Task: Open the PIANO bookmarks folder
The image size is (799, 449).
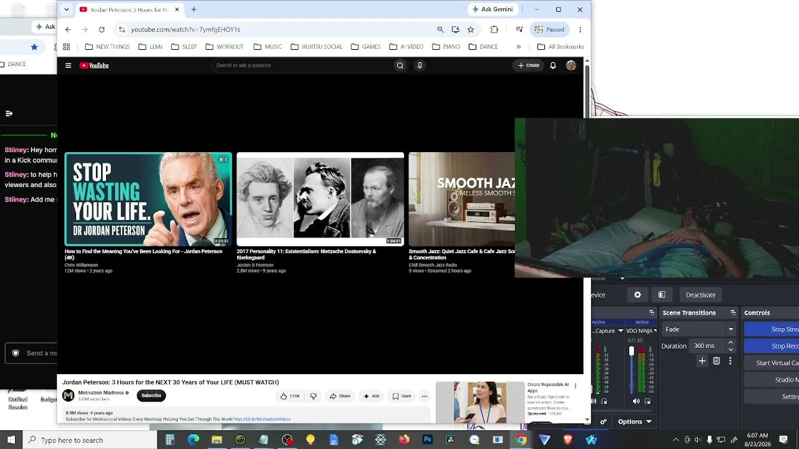Action: [446, 47]
